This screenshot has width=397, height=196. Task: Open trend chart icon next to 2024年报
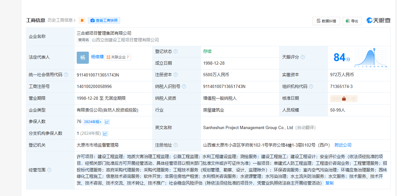107,122
